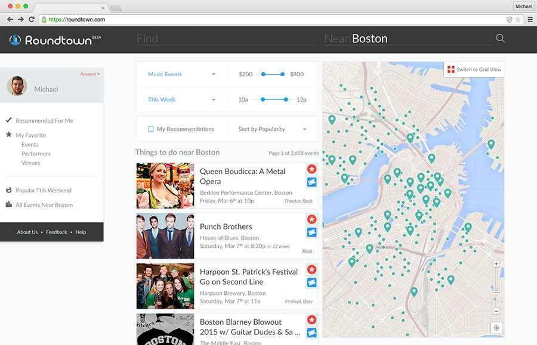The width and height of the screenshot is (537, 345).
Task: Open Harpoon Festival thumbnail
Action: (x=165, y=286)
